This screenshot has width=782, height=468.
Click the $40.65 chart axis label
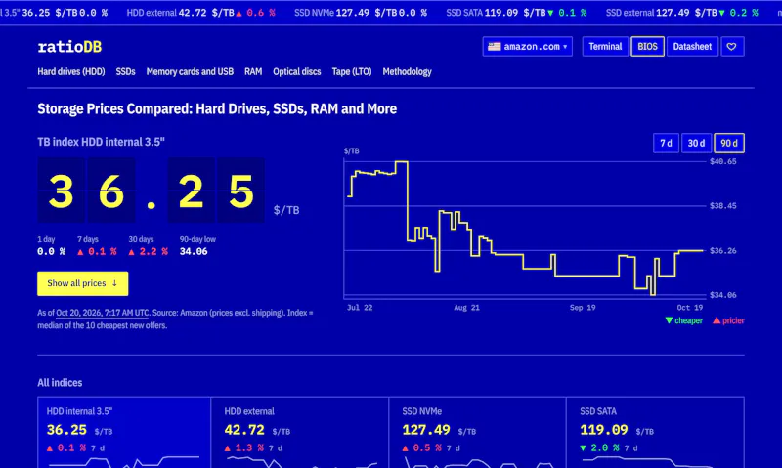tap(722, 161)
